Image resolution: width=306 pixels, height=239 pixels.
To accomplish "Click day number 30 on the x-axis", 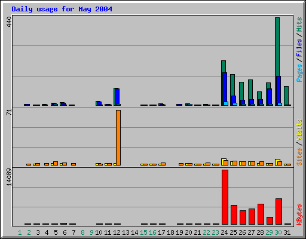I will [x=278, y=232].
